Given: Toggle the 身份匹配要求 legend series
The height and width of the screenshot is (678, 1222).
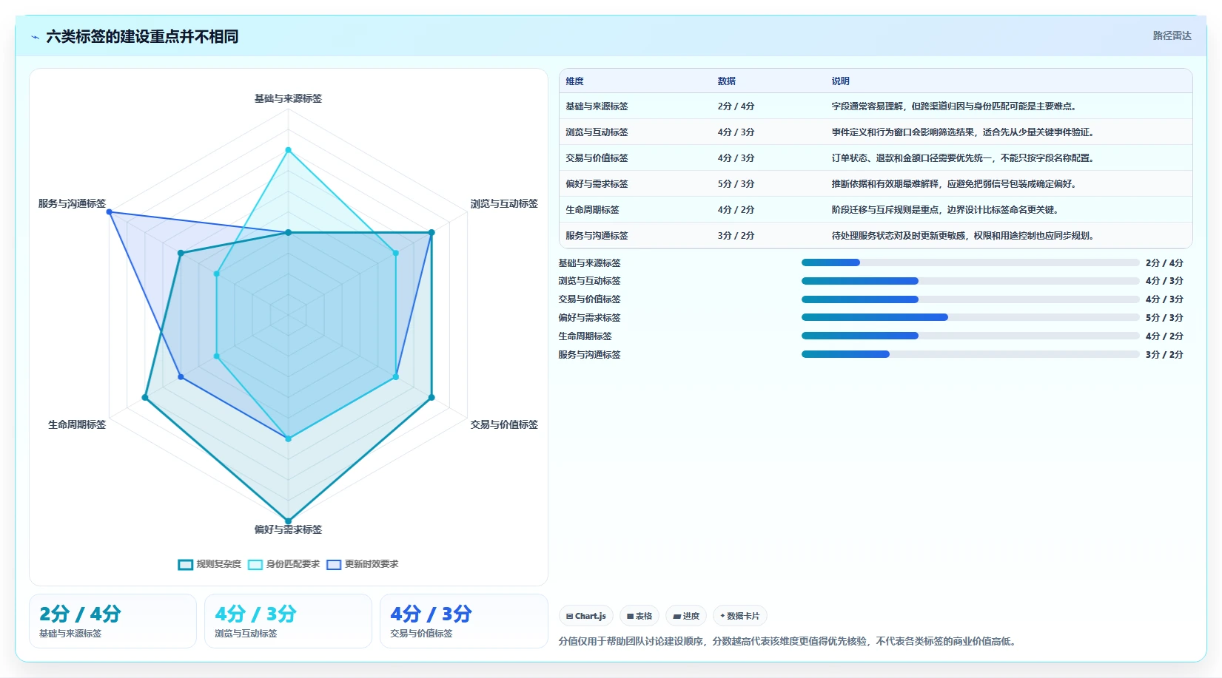Looking at the screenshot, I should point(283,564).
